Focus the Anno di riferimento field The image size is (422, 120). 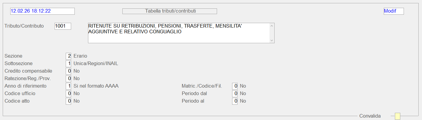coord(68,86)
